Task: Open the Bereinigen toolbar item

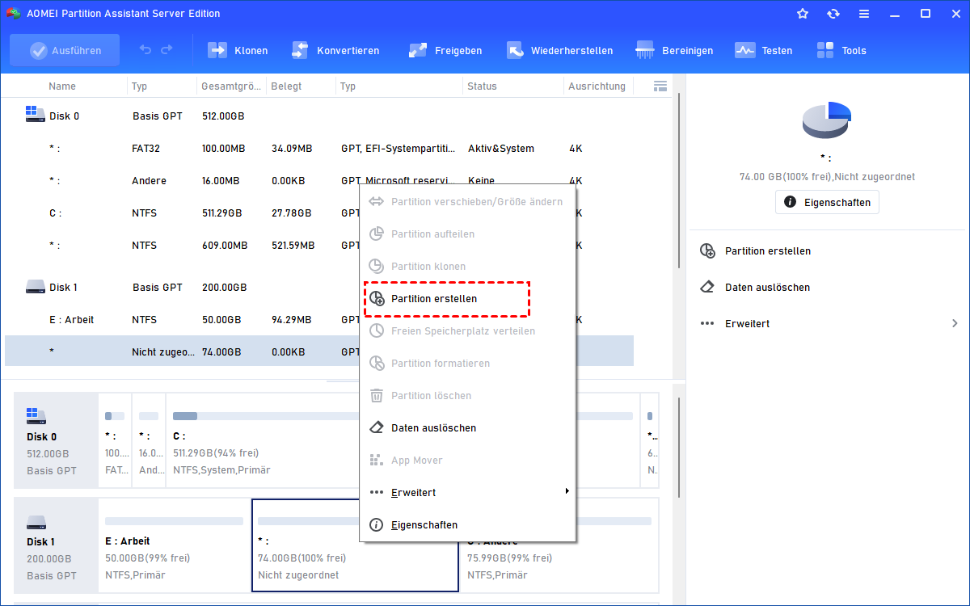Action: click(674, 50)
